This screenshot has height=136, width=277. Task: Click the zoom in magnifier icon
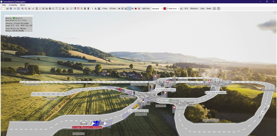point(22,9)
